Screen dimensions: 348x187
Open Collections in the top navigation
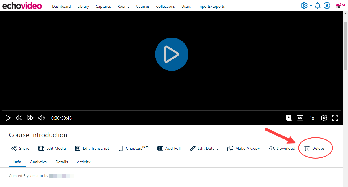[x=165, y=6]
